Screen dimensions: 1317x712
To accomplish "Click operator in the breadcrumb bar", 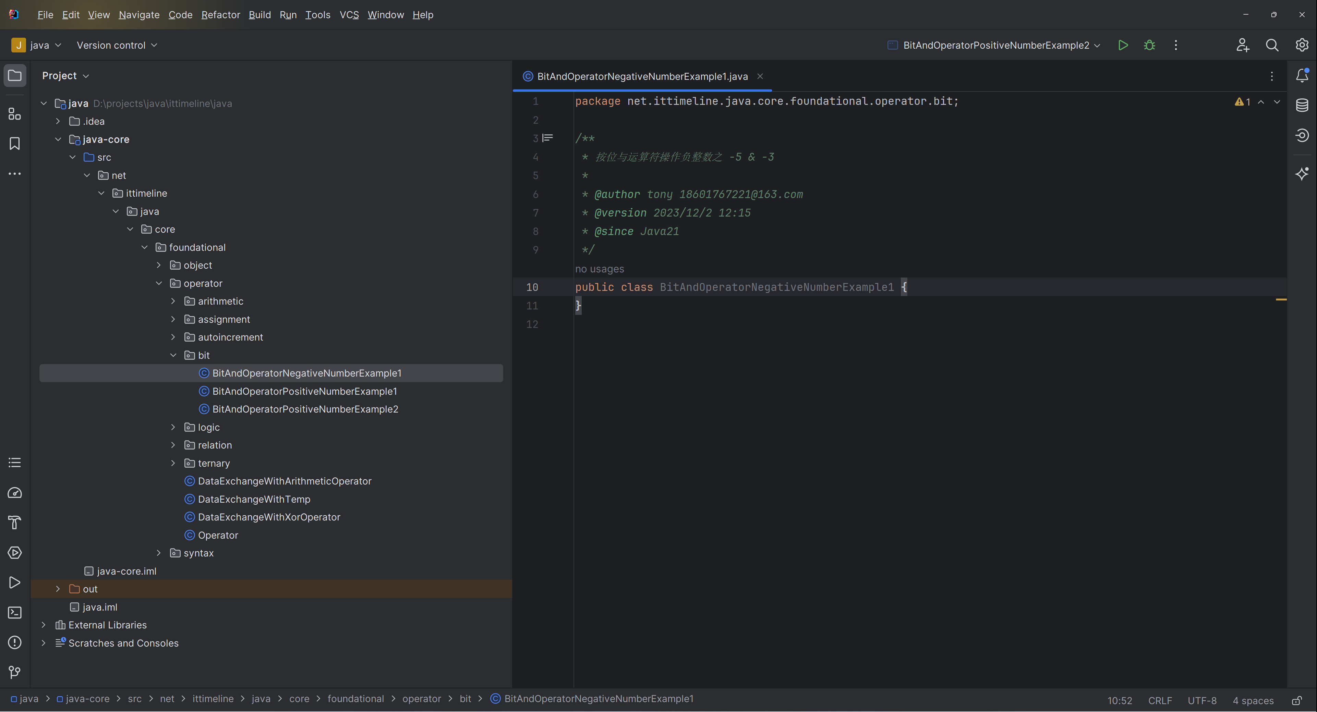I will coord(421,699).
